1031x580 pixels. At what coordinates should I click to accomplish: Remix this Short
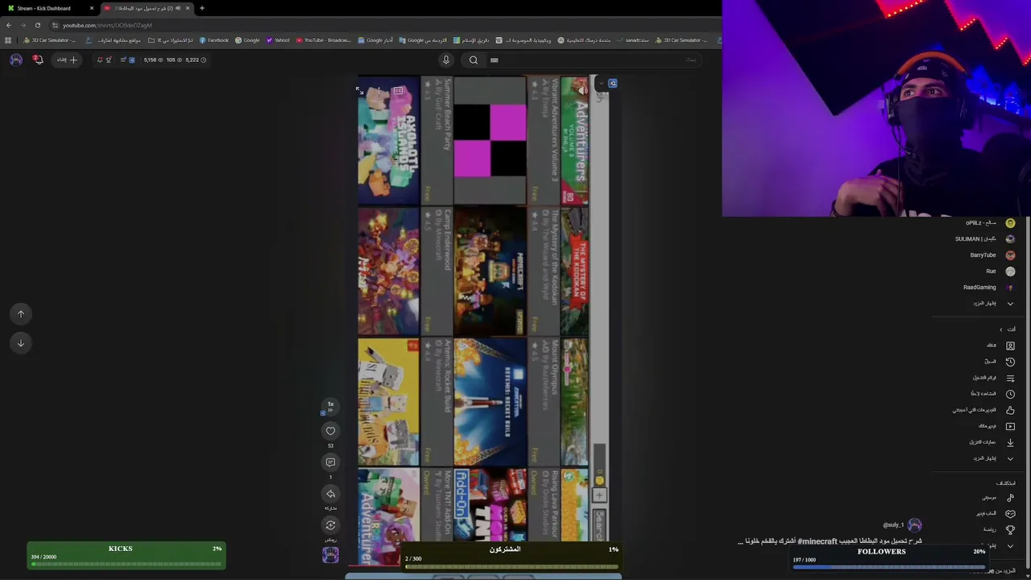[330, 525]
